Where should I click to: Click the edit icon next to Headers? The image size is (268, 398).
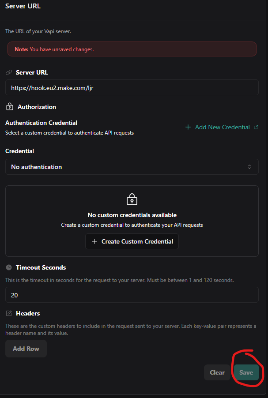coord(8,313)
